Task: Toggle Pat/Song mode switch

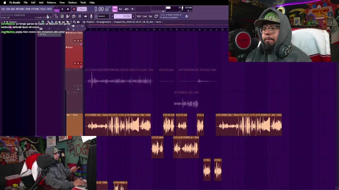Action: point(57,9)
